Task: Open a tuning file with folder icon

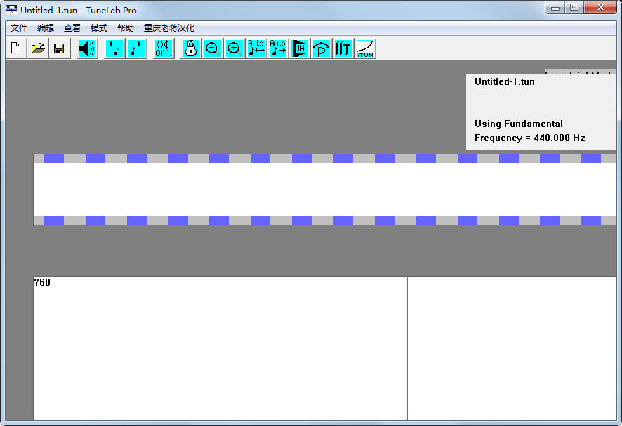Action: click(38, 48)
